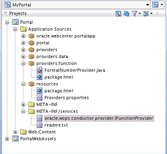
Task: Click the portal package icon
Action: coord(32,43)
